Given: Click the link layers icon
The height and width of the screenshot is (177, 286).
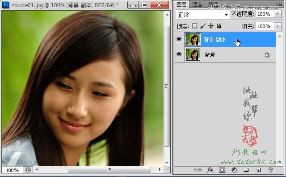Looking at the screenshot, I should coord(198,170).
